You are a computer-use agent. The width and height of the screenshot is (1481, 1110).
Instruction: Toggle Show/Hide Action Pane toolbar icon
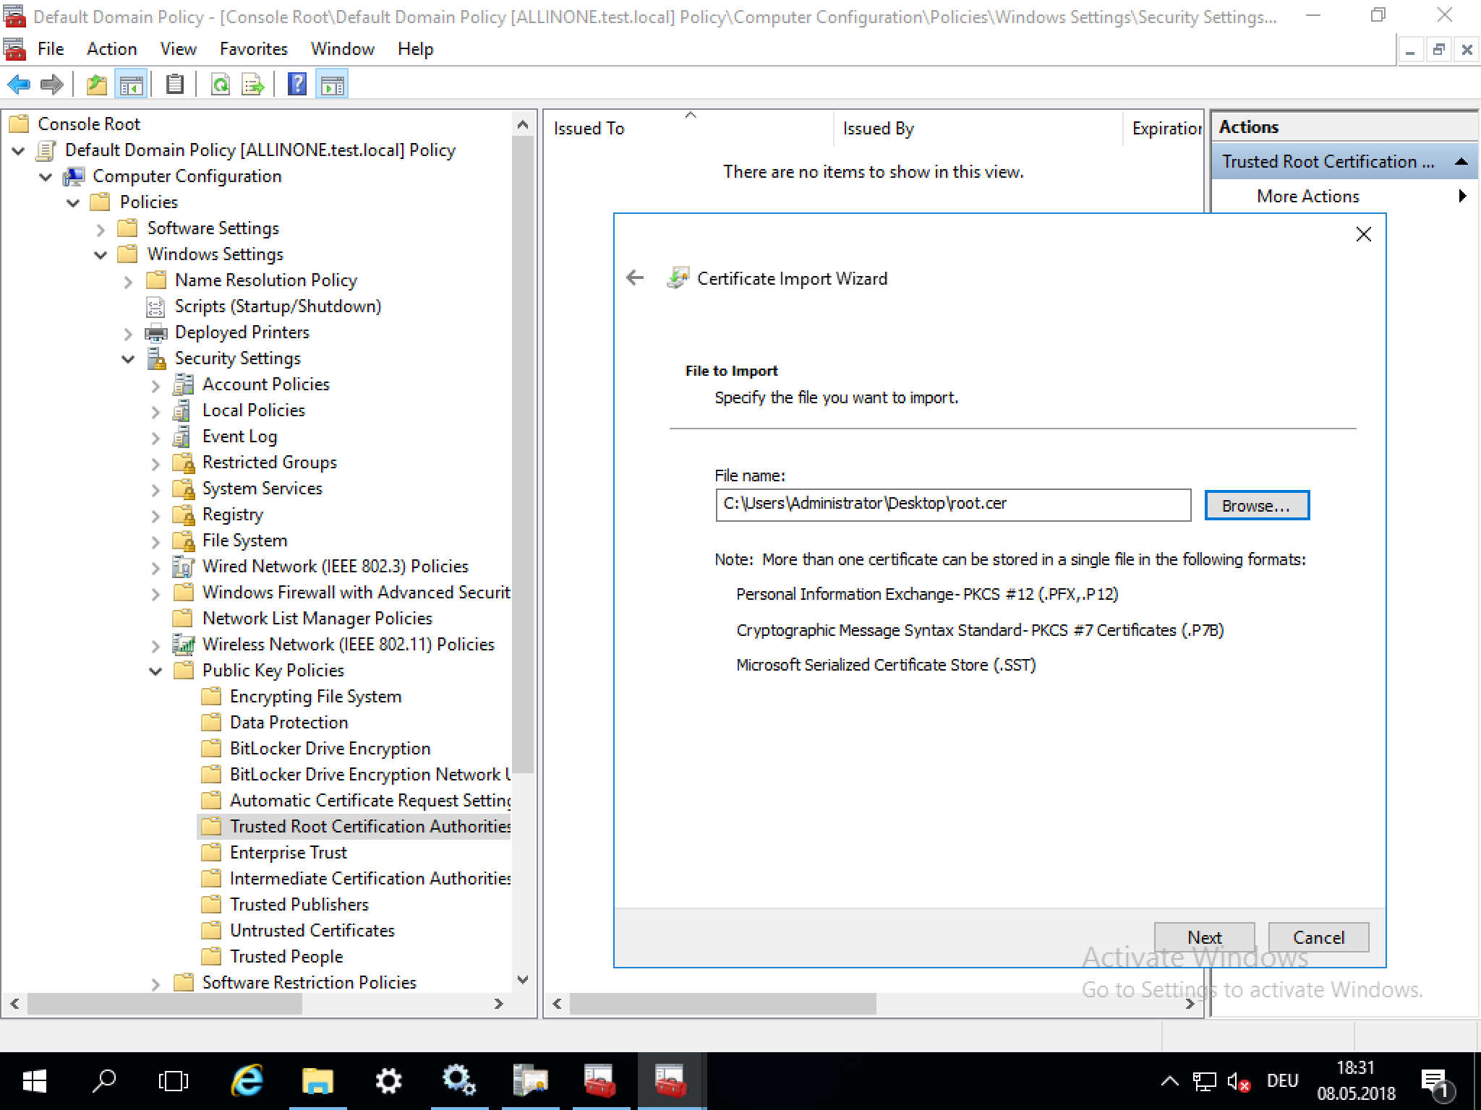pyautogui.click(x=333, y=85)
